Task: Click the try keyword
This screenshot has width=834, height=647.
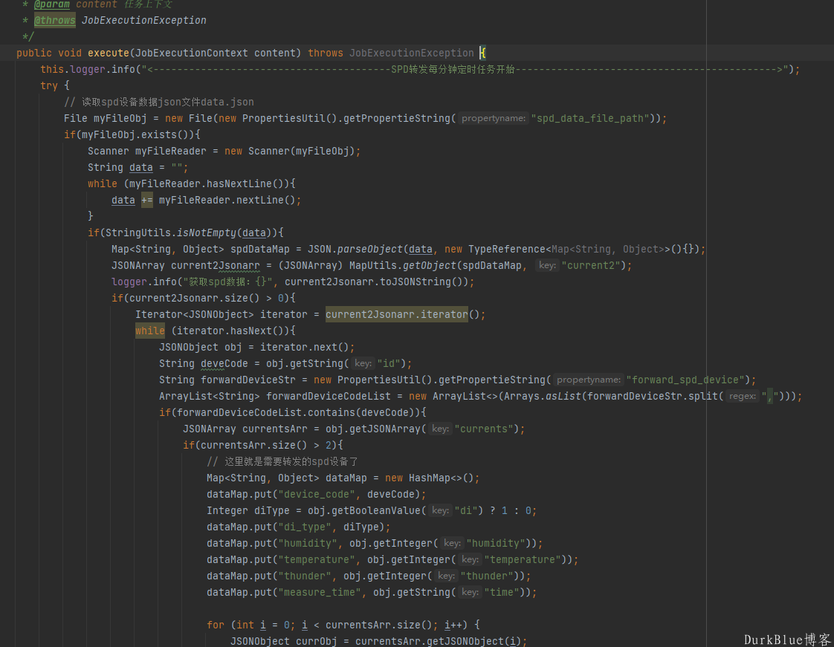Action: click(49, 85)
